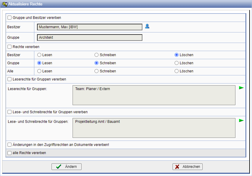
Task: Check the 'Rechte vererben' checkbox
Action: (x=10, y=47)
